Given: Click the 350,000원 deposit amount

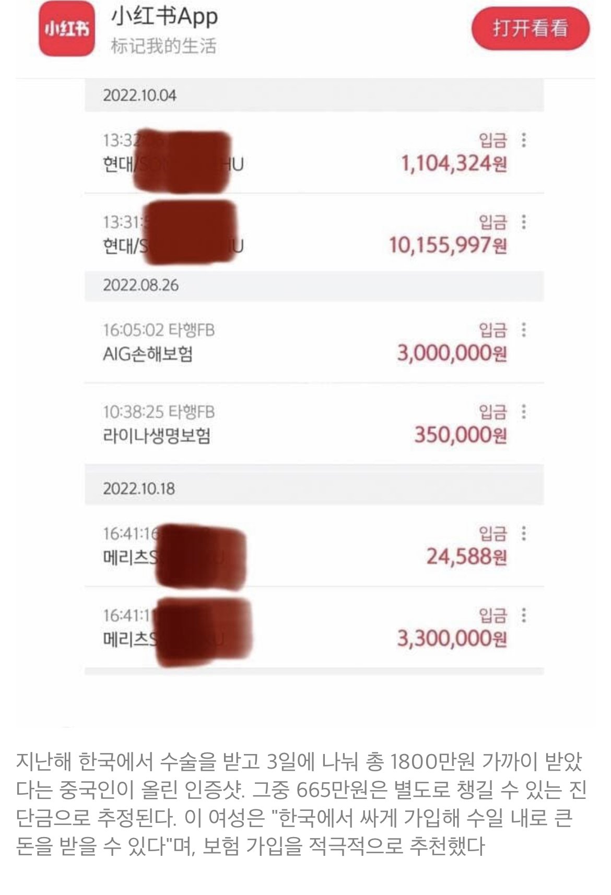Looking at the screenshot, I should tap(460, 435).
